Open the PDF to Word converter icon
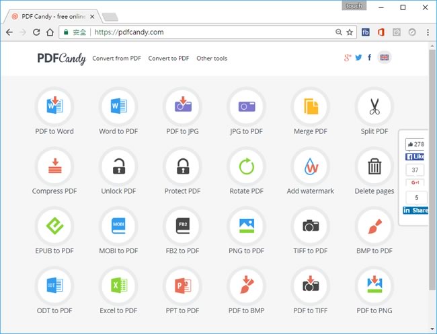This screenshot has width=437, height=334. [x=54, y=106]
